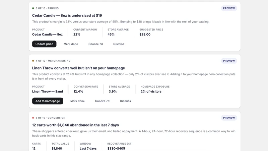Click the '5 OF 10 · CONVERSION' label
268x151 pixels.
tap(51, 118)
